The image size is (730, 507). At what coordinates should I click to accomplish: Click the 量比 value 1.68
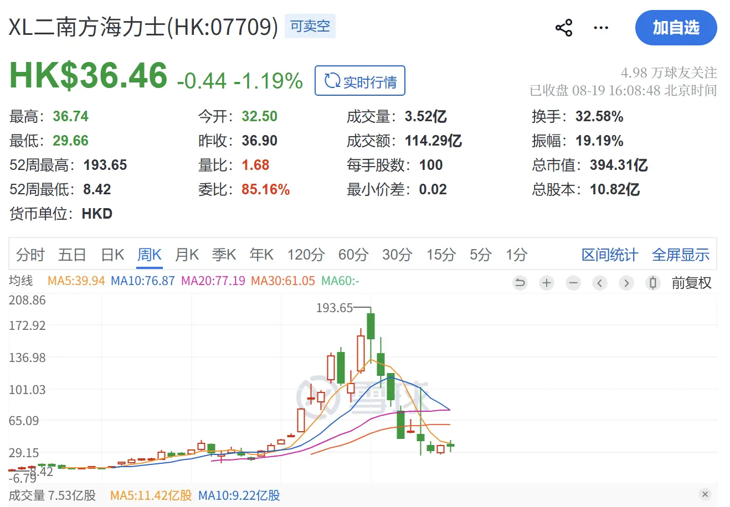coord(255,165)
